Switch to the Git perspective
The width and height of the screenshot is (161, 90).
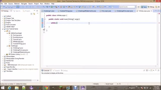click(x=157, y=7)
